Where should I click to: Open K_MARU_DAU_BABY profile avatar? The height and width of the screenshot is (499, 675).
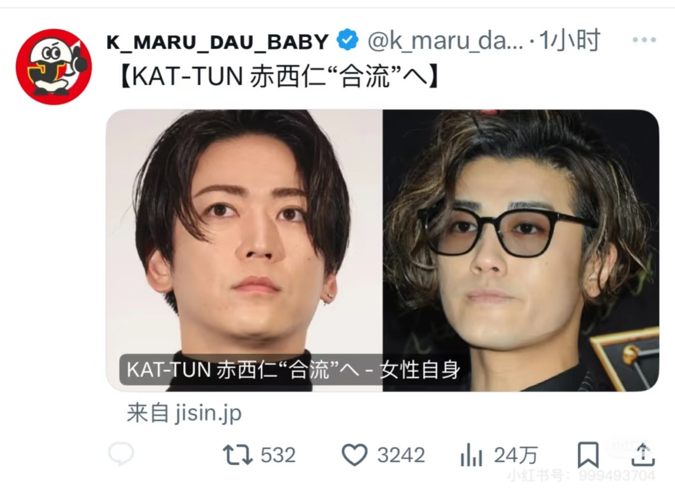(x=54, y=67)
